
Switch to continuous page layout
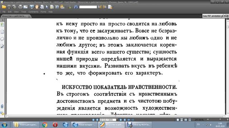[182, 120]
